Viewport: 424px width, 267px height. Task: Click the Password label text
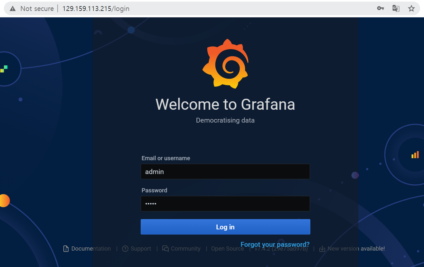point(154,190)
